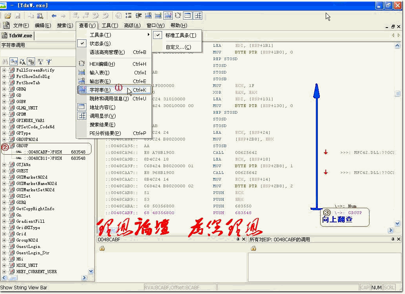Click disassembly line 0048CABF PUSH 683548
Viewport: 405px width, 294px height.
click(x=178, y=213)
